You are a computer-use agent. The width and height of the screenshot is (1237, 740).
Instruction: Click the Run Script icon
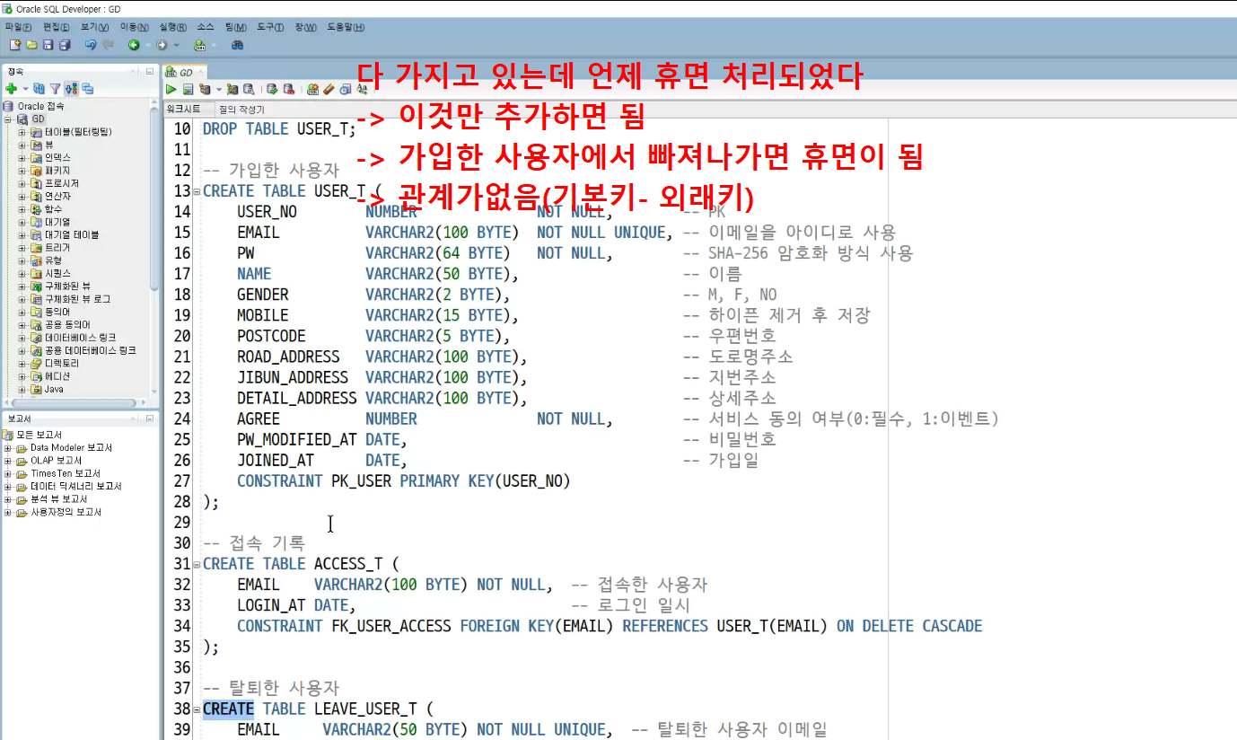click(x=188, y=89)
